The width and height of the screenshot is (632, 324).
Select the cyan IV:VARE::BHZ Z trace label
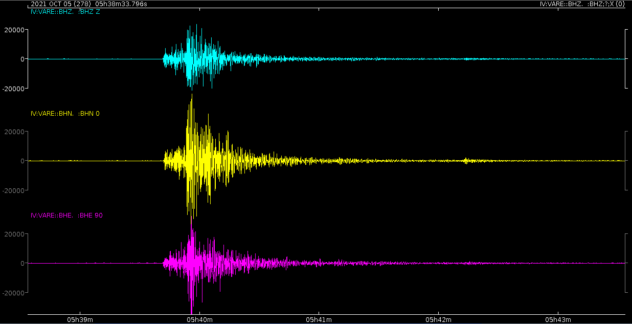click(65, 11)
